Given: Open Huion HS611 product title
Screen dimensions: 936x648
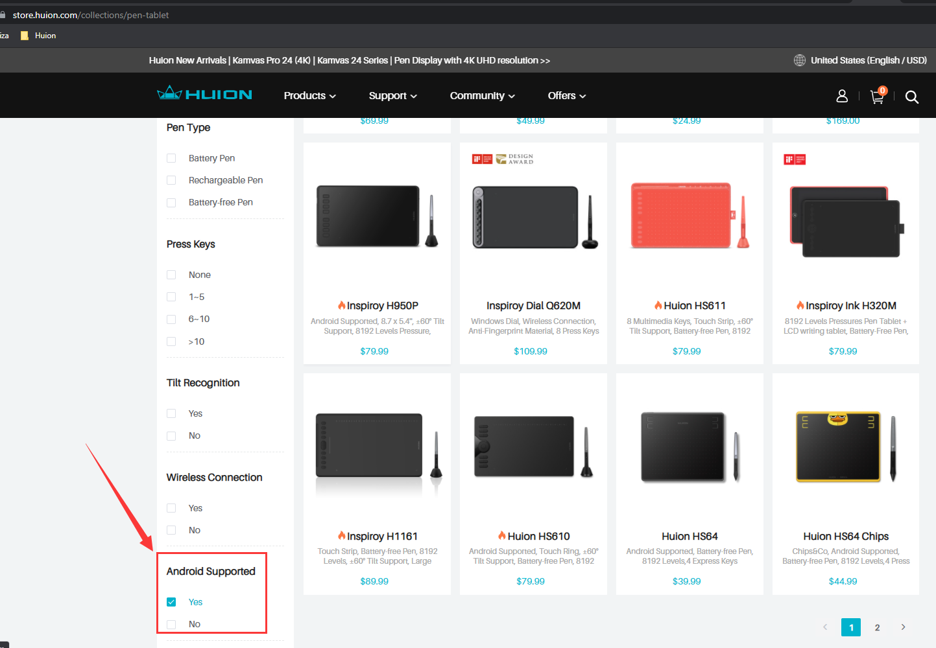Looking at the screenshot, I should pyautogui.click(x=695, y=306).
